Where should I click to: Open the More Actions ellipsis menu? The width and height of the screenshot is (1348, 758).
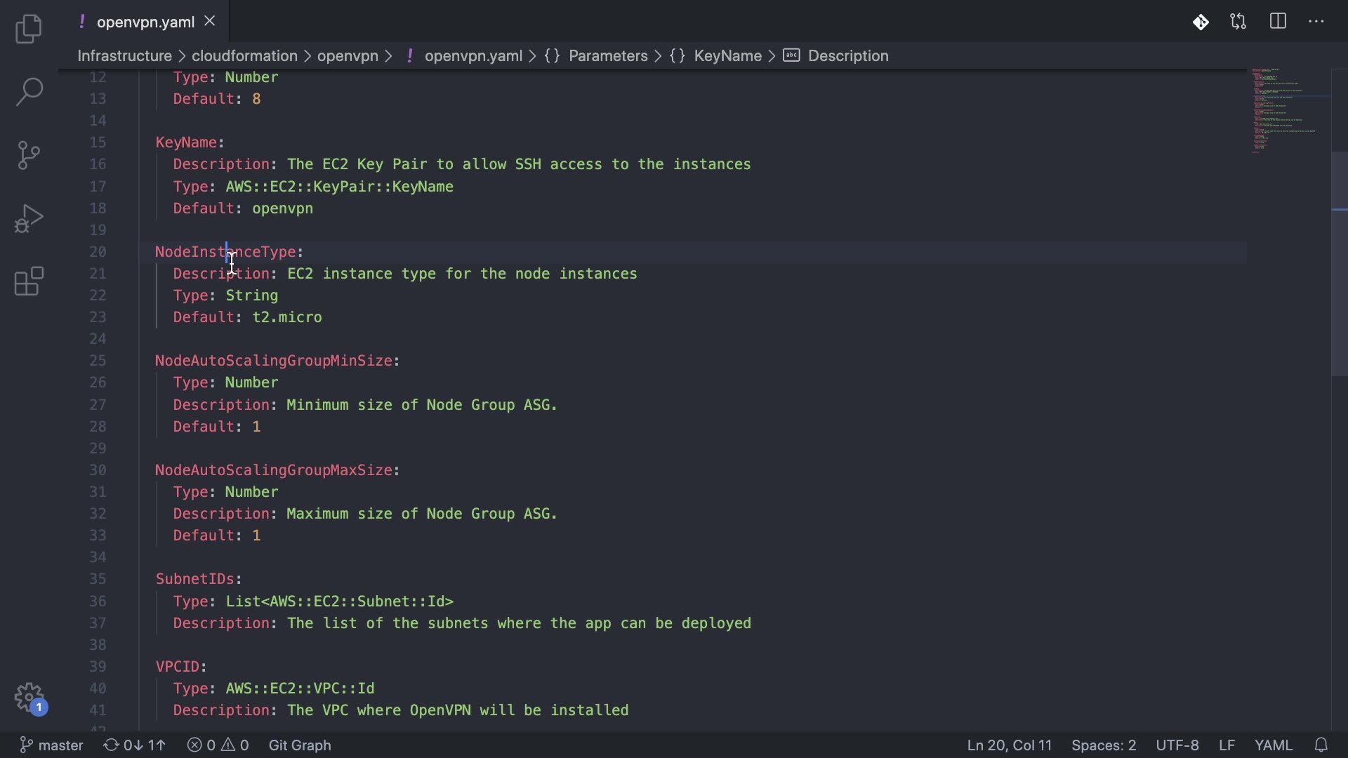point(1316,22)
